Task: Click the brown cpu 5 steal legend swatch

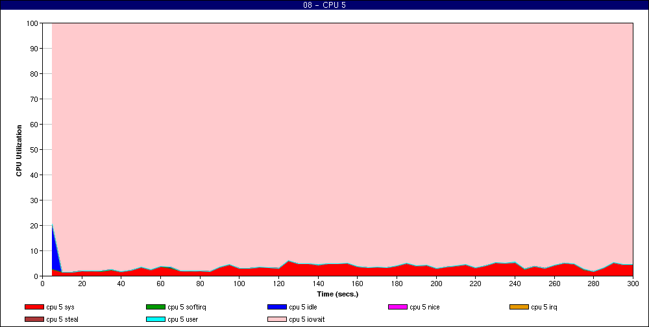Action: tap(34, 320)
